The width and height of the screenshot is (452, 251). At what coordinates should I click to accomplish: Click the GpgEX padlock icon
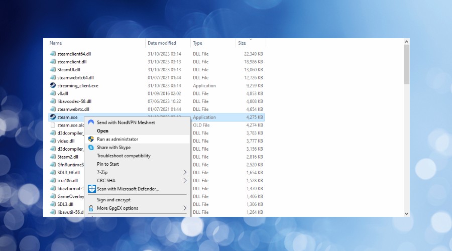(x=91, y=208)
